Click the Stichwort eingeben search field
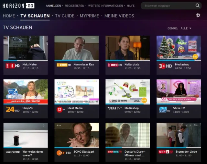Image resolution: width=207 pixels, height=164 pixels. tap(168, 6)
